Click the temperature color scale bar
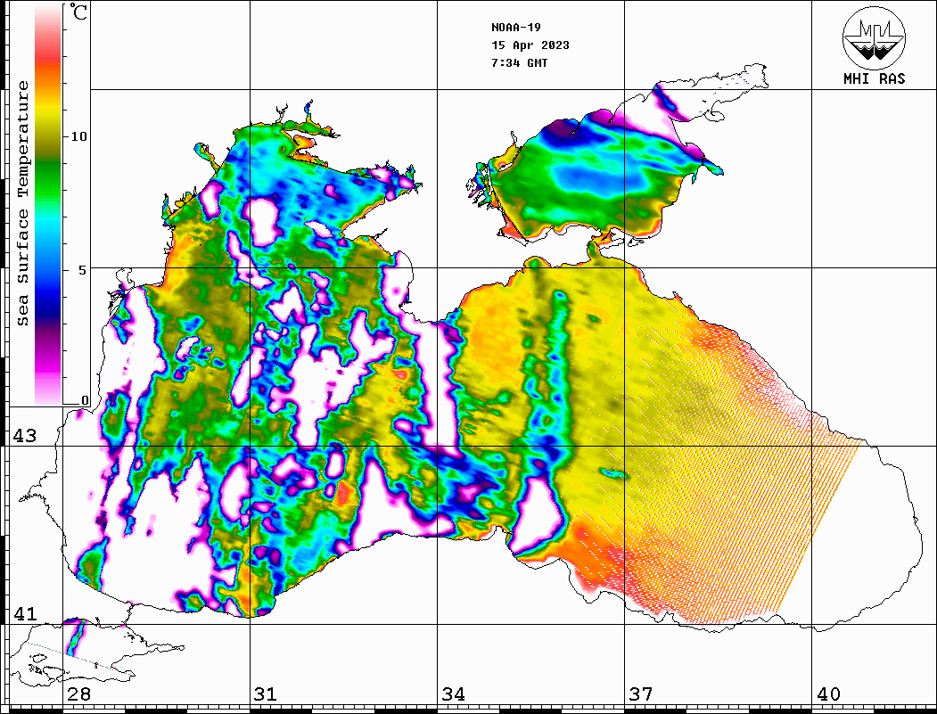Image resolution: width=937 pixels, height=714 pixels. pos(48,205)
